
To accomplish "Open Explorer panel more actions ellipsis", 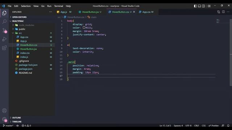I will coord(51,12).
